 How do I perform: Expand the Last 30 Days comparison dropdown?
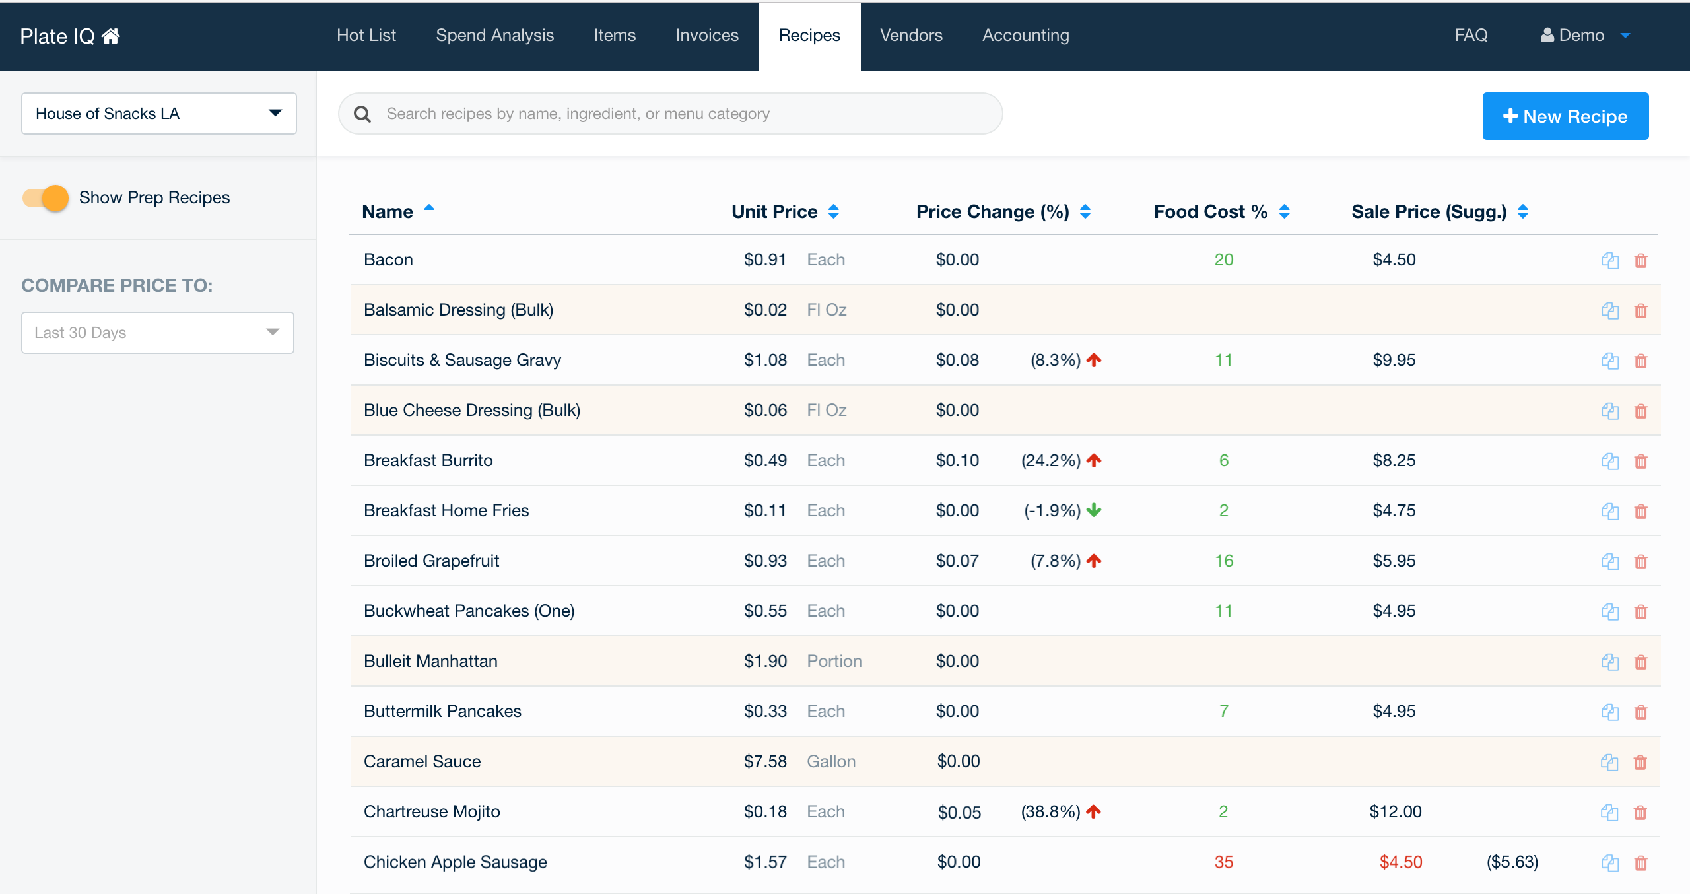[x=157, y=333]
